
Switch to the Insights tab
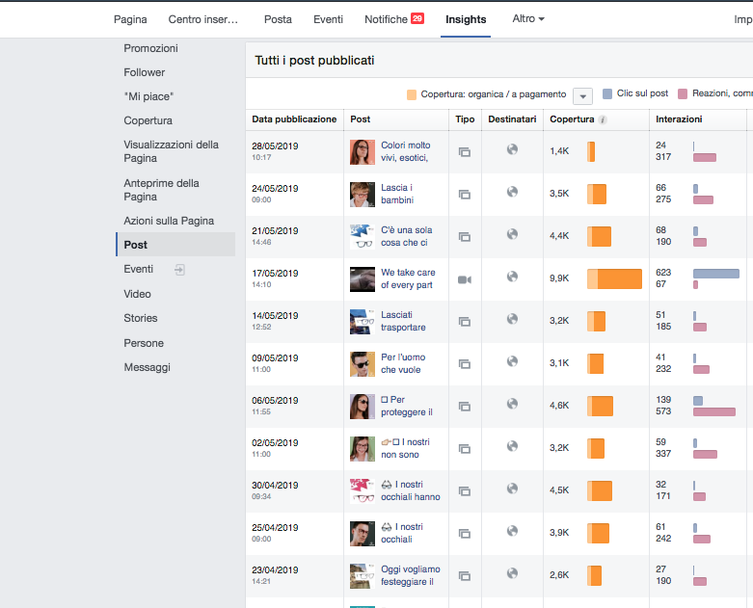pyautogui.click(x=466, y=19)
